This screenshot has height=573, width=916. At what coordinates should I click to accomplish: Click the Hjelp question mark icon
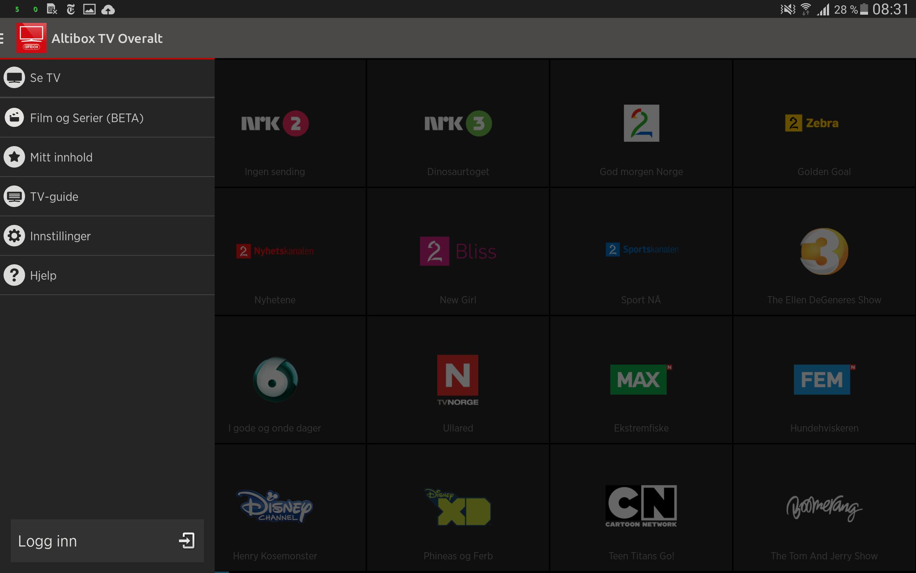click(x=14, y=275)
